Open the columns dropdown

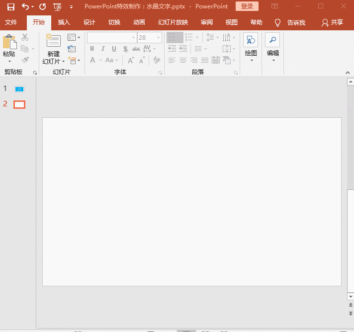pyautogui.click(x=200, y=49)
